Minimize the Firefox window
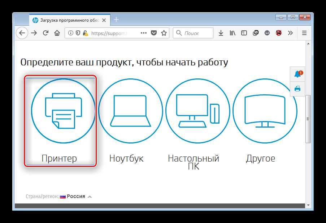This screenshot has width=326, height=223. pos(281,17)
